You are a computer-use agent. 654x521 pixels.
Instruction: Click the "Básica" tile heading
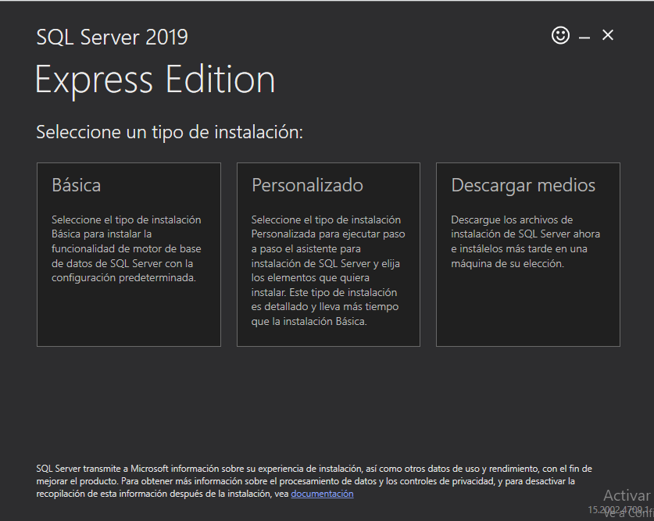tap(77, 185)
